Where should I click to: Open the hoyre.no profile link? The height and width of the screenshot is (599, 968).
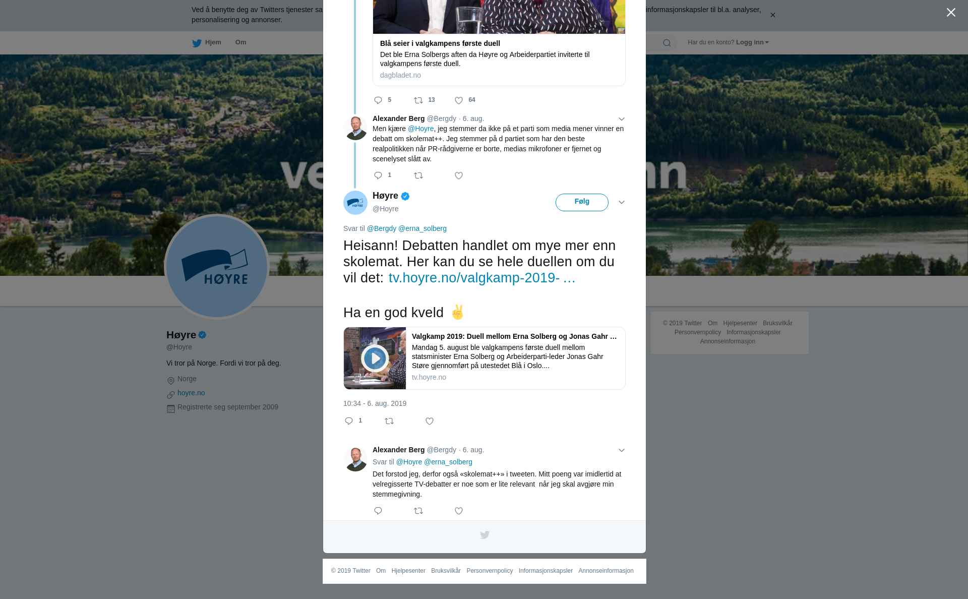point(191,393)
